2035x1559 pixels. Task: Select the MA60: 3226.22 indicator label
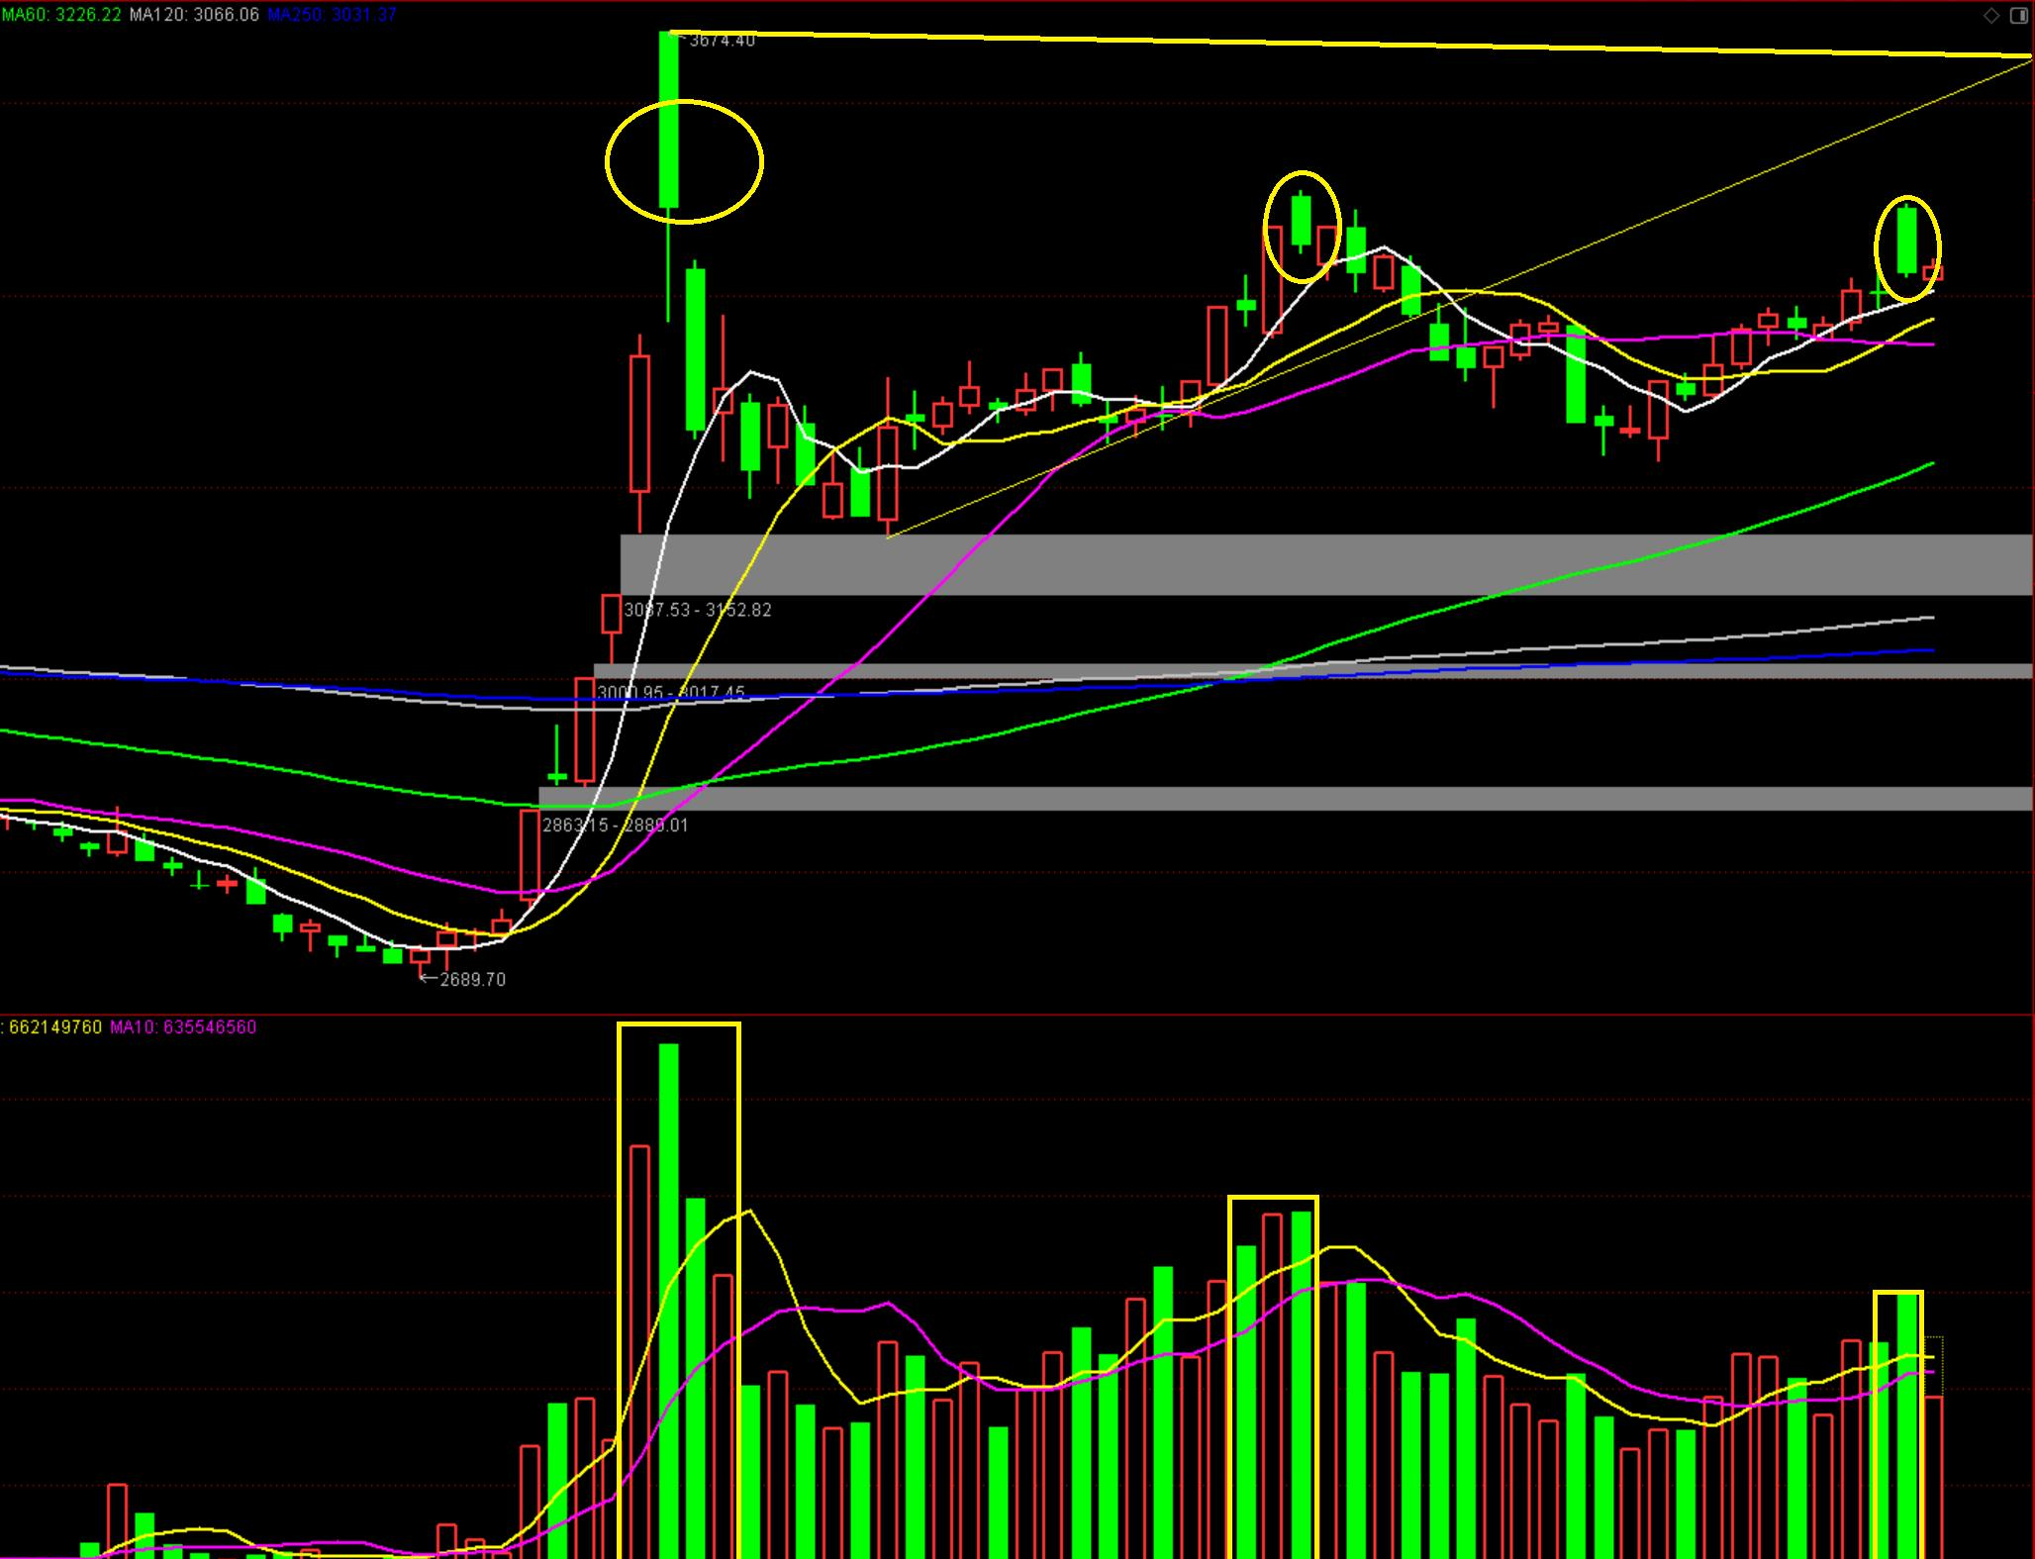click(61, 15)
